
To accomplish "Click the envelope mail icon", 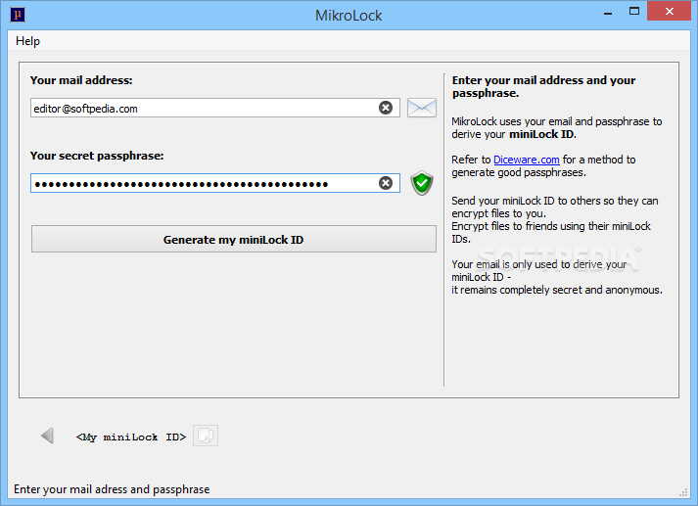I will coord(422,108).
